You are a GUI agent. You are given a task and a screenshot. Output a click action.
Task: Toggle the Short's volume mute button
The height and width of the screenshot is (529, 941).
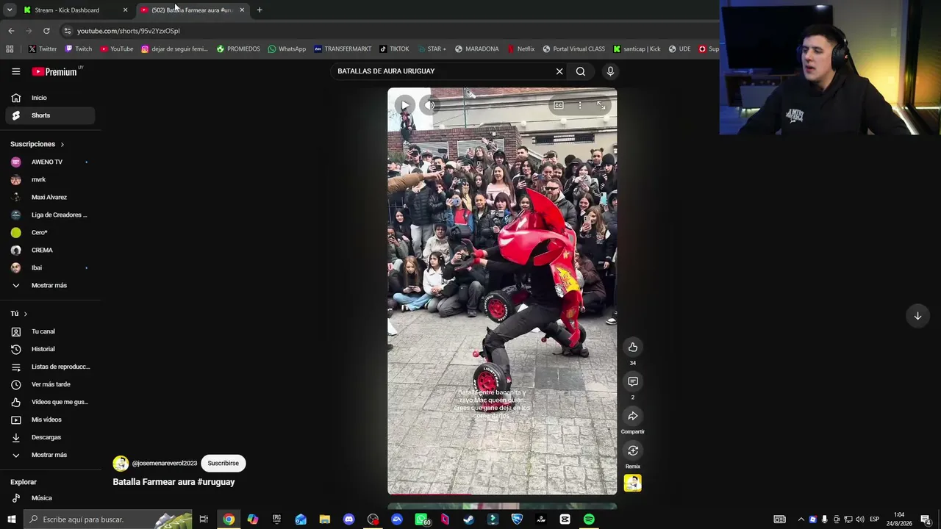point(430,105)
